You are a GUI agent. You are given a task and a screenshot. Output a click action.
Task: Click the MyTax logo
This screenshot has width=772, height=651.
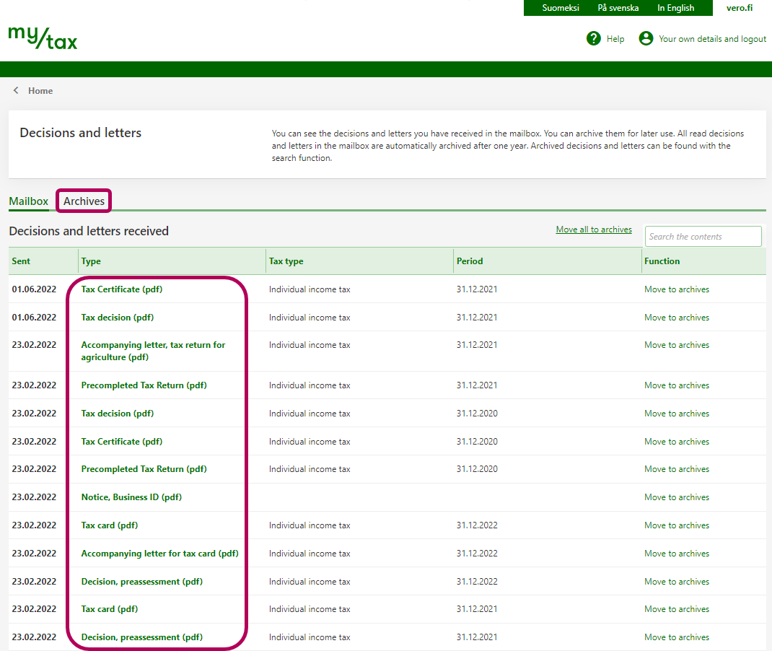click(43, 38)
